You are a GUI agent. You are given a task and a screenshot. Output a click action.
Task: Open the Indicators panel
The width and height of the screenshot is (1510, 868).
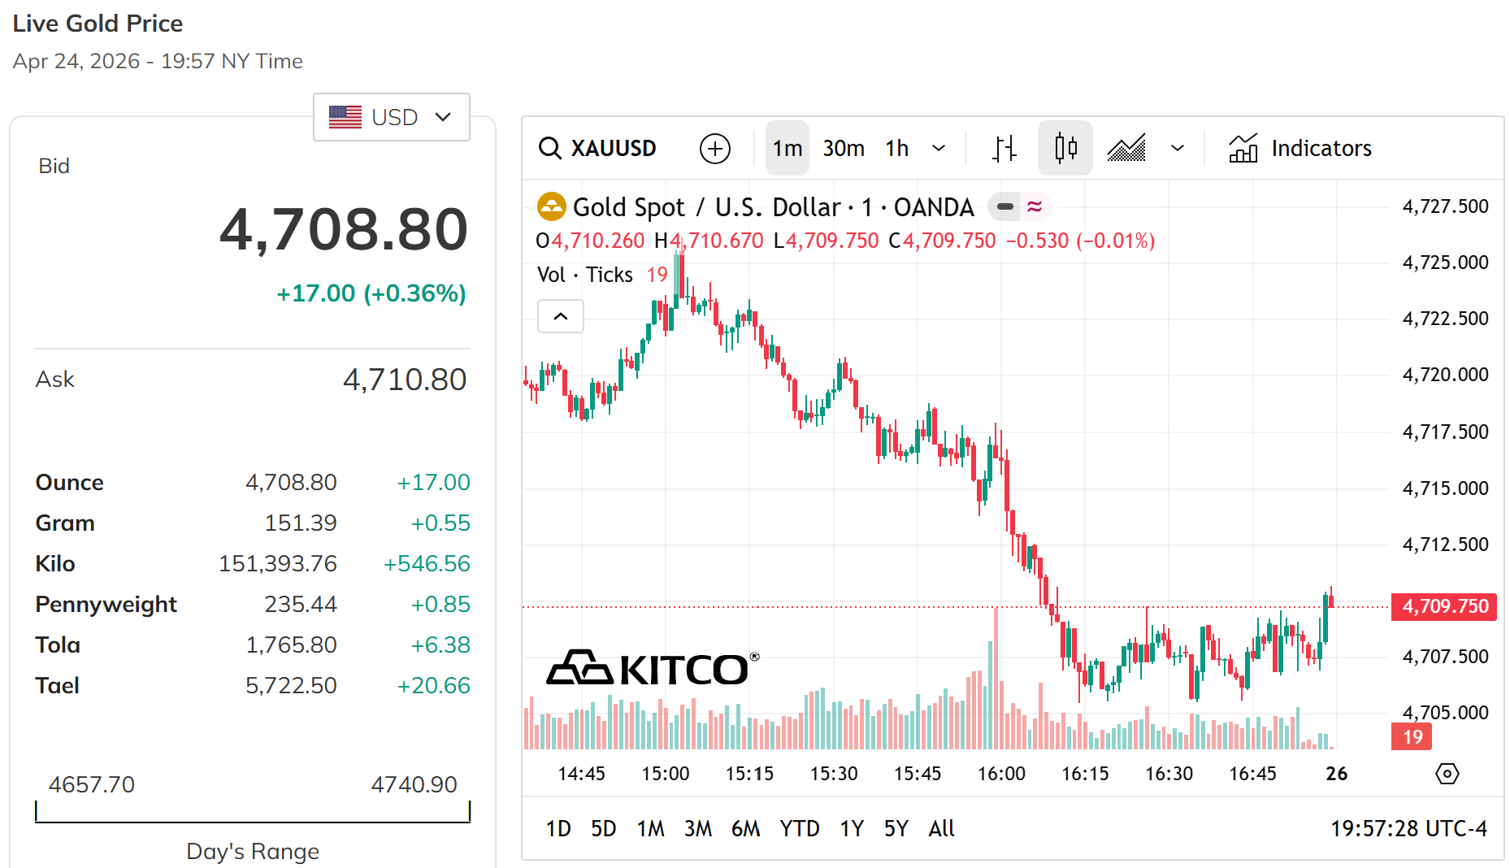[x=1300, y=148]
